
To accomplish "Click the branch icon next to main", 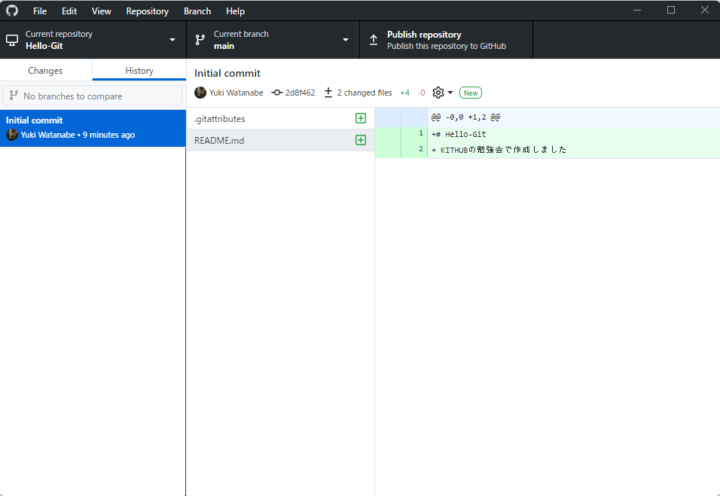I will coord(200,38).
